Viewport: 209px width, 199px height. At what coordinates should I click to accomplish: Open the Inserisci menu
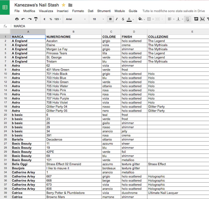click(x=62, y=11)
